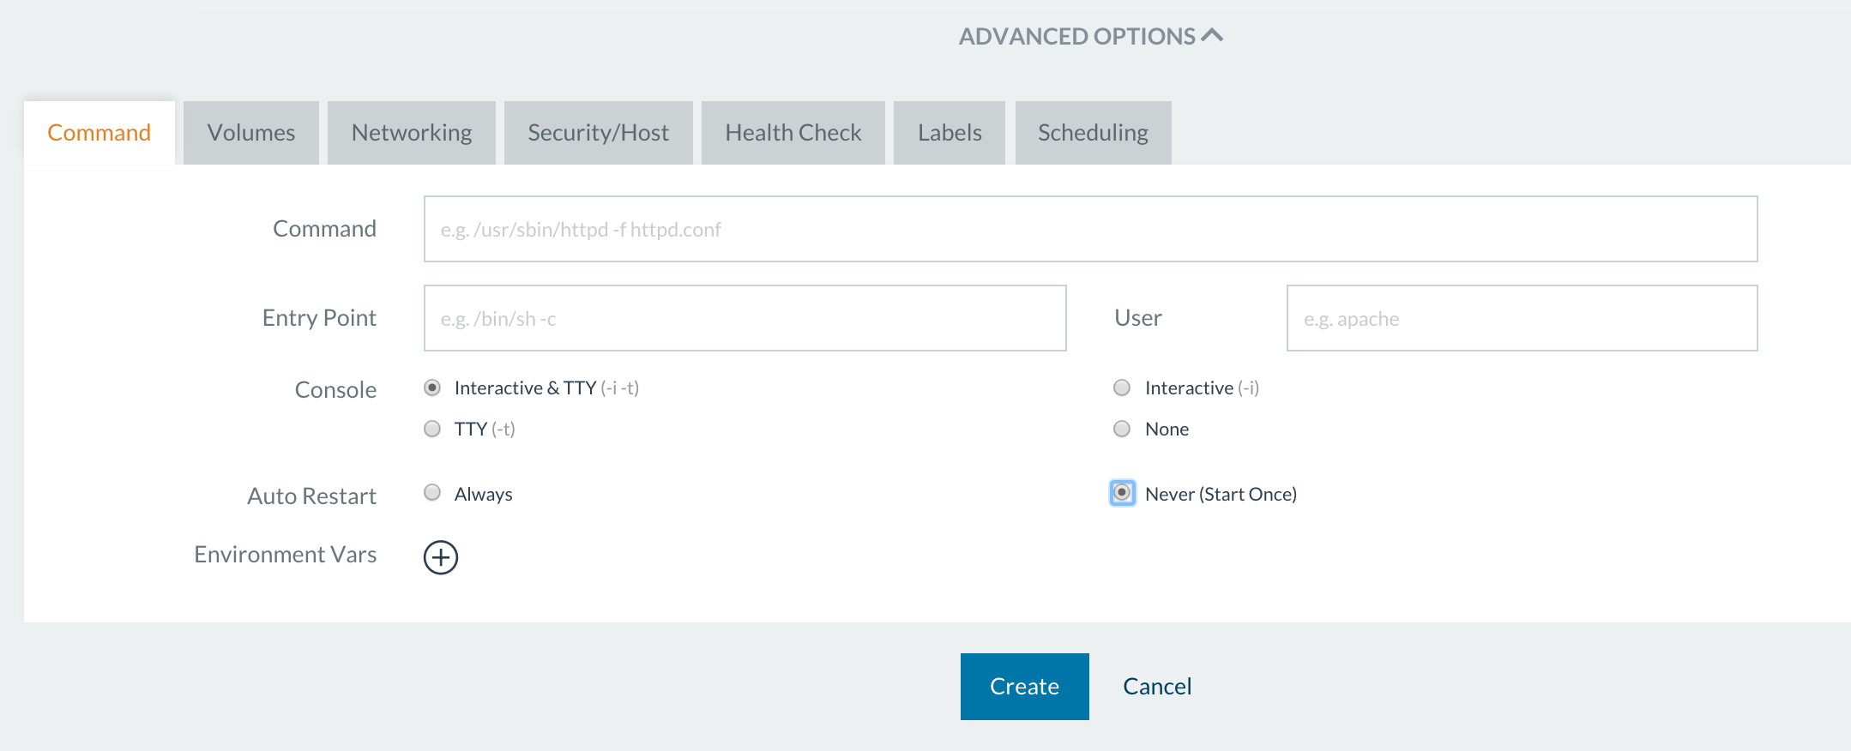Click the plus icon to add environment variable
The image size is (1851, 751).
click(440, 557)
